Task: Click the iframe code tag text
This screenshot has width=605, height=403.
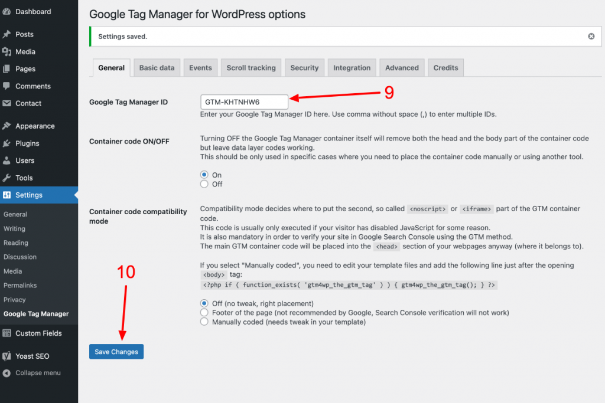Action: click(477, 209)
